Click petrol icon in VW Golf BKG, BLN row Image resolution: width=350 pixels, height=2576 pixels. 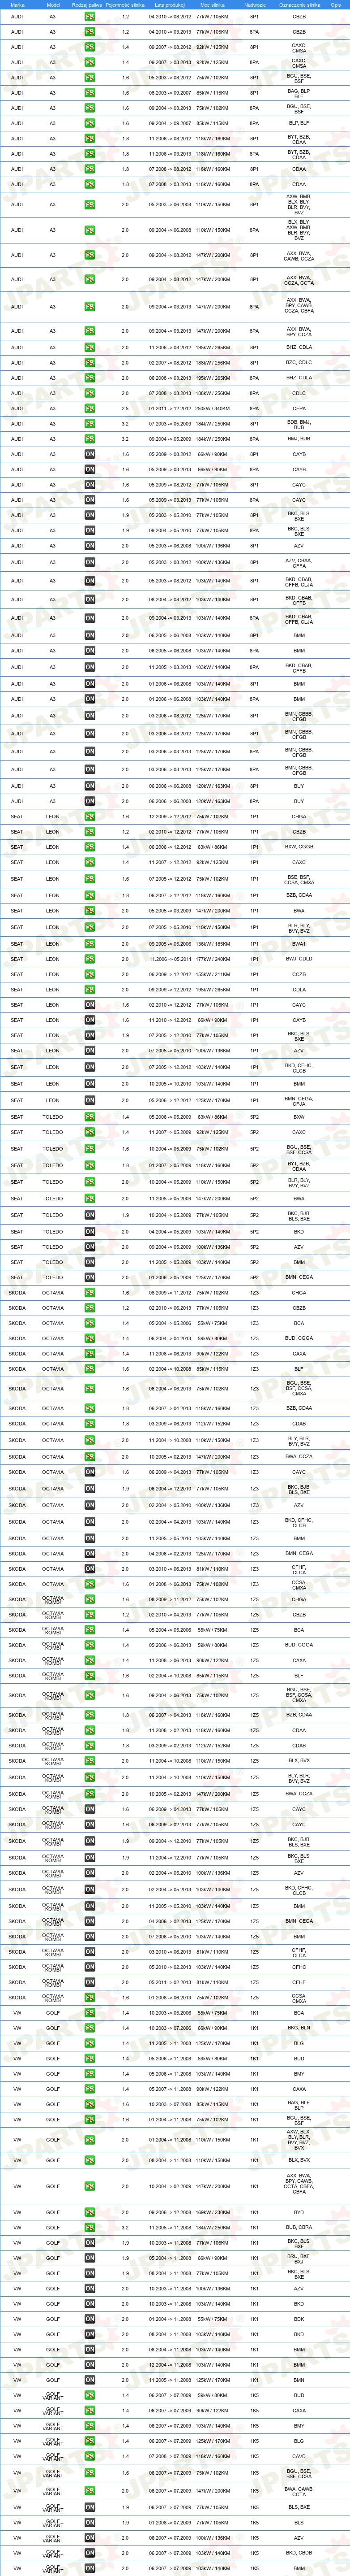(x=90, y=2028)
